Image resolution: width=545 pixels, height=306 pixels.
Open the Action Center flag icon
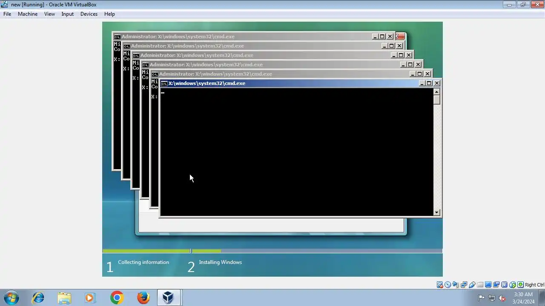click(x=481, y=298)
